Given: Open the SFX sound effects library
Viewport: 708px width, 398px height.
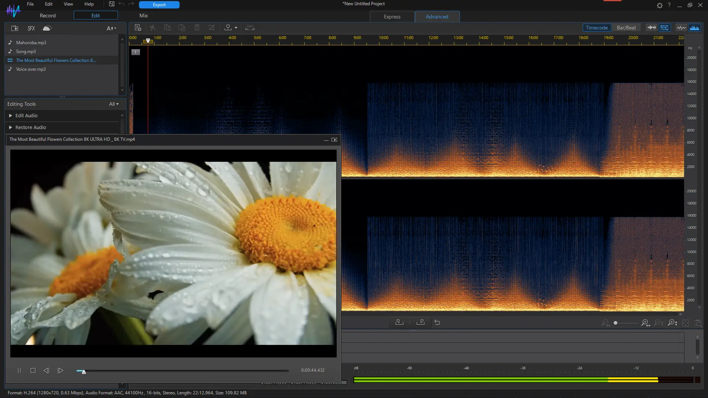Looking at the screenshot, I should point(31,28).
